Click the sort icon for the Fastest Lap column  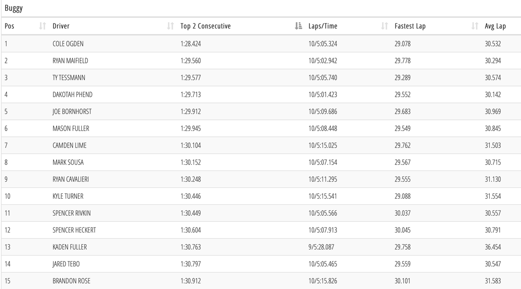[x=475, y=26]
